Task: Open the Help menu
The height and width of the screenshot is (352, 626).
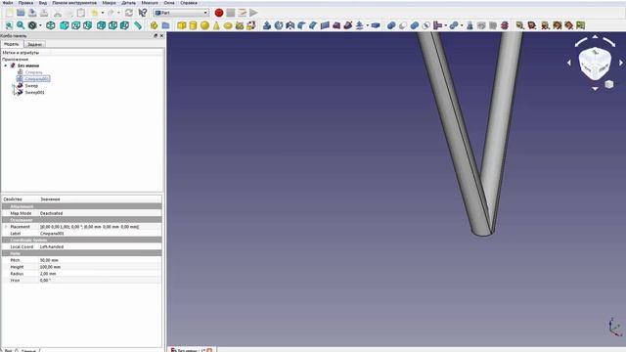Action: pyautogui.click(x=189, y=3)
